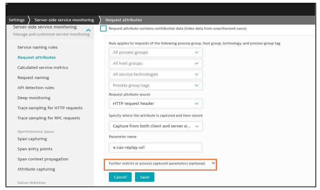The height and width of the screenshot is (190, 320).
Task: Click the Cancel button
Action: (120, 177)
